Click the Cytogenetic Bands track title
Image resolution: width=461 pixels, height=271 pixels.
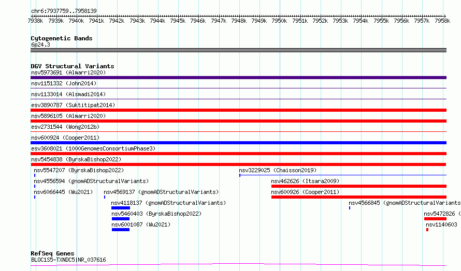click(x=62, y=38)
